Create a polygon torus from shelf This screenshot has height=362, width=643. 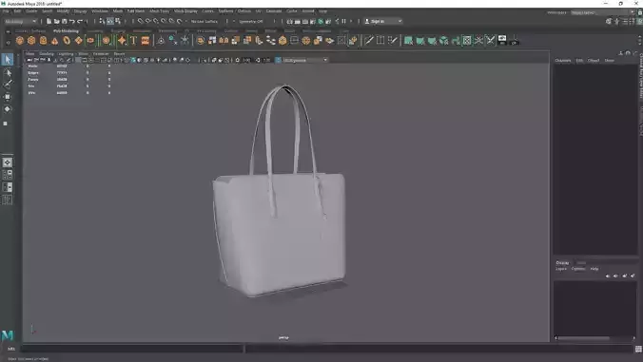click(67, 40)
